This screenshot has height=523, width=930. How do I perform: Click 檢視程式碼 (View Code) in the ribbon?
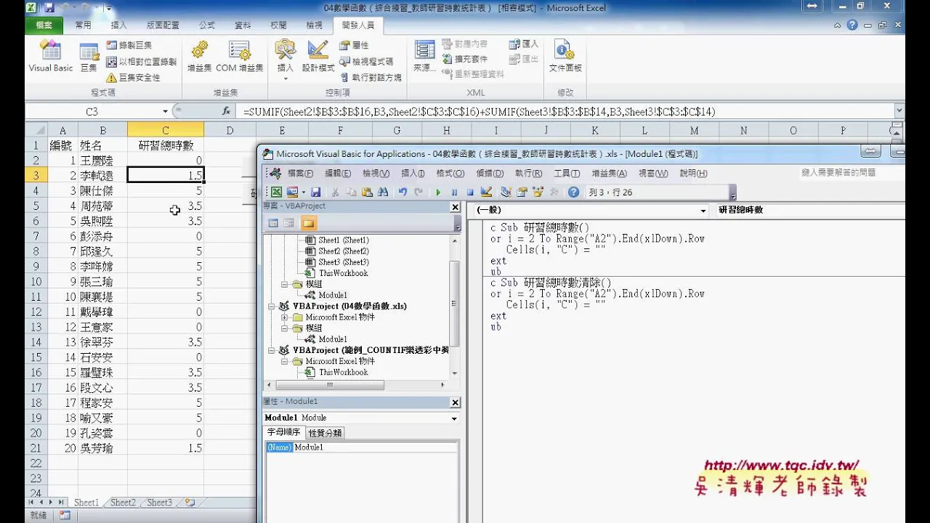[x=367, y=61]
